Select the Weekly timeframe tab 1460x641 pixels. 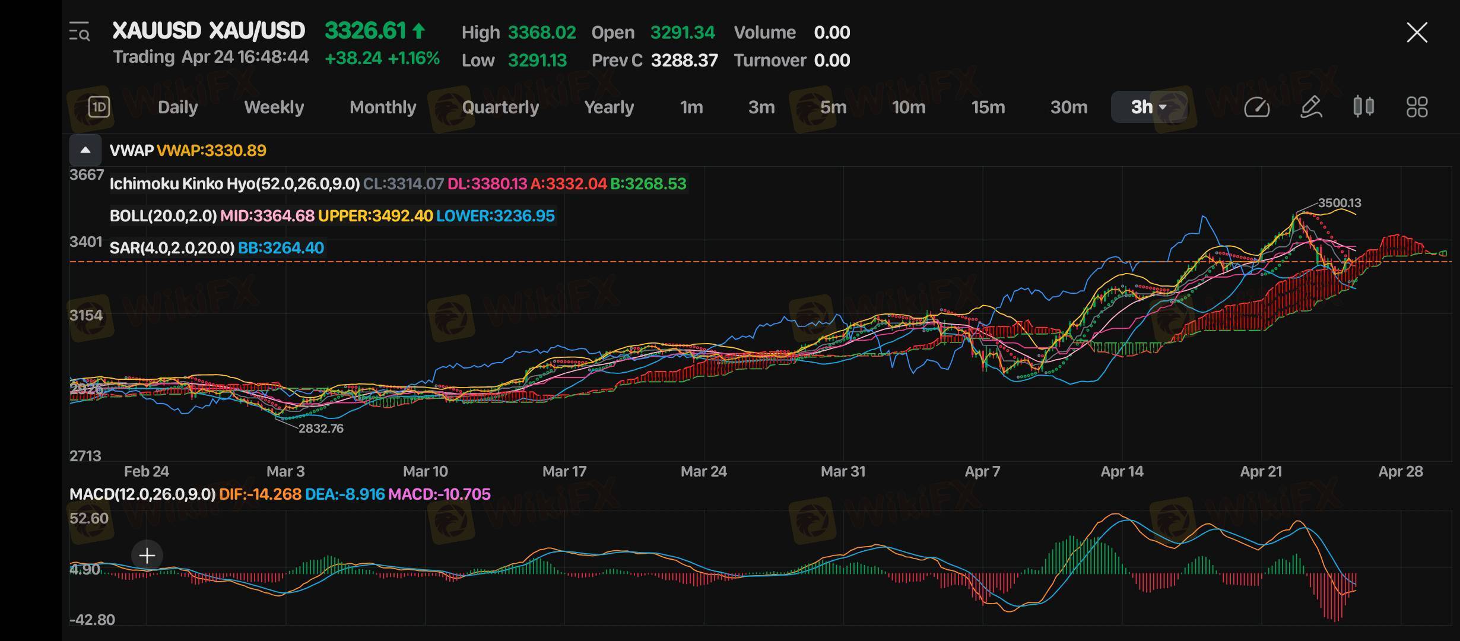coord(274,107)
